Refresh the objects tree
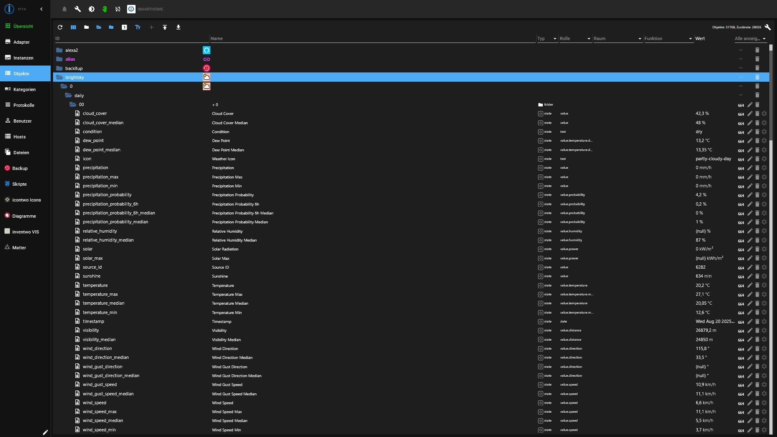777x437 pixels. pos(60,27)
